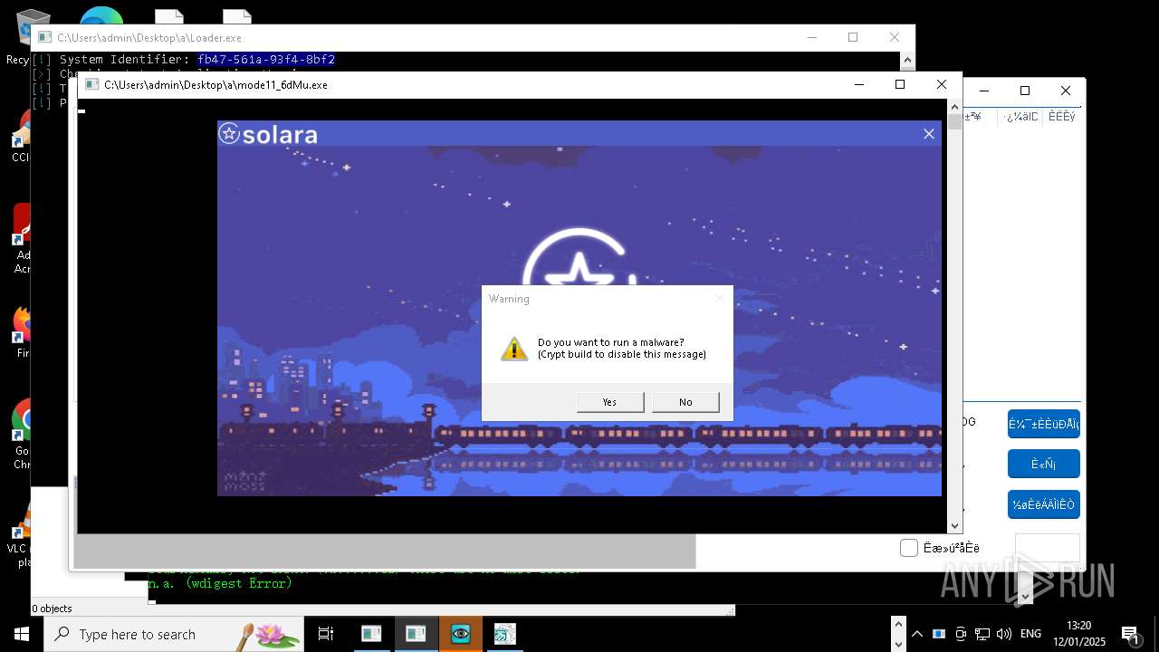Select the '¿¼äIC' column header in right window
1159x652 pixels.
(1020, 117)
